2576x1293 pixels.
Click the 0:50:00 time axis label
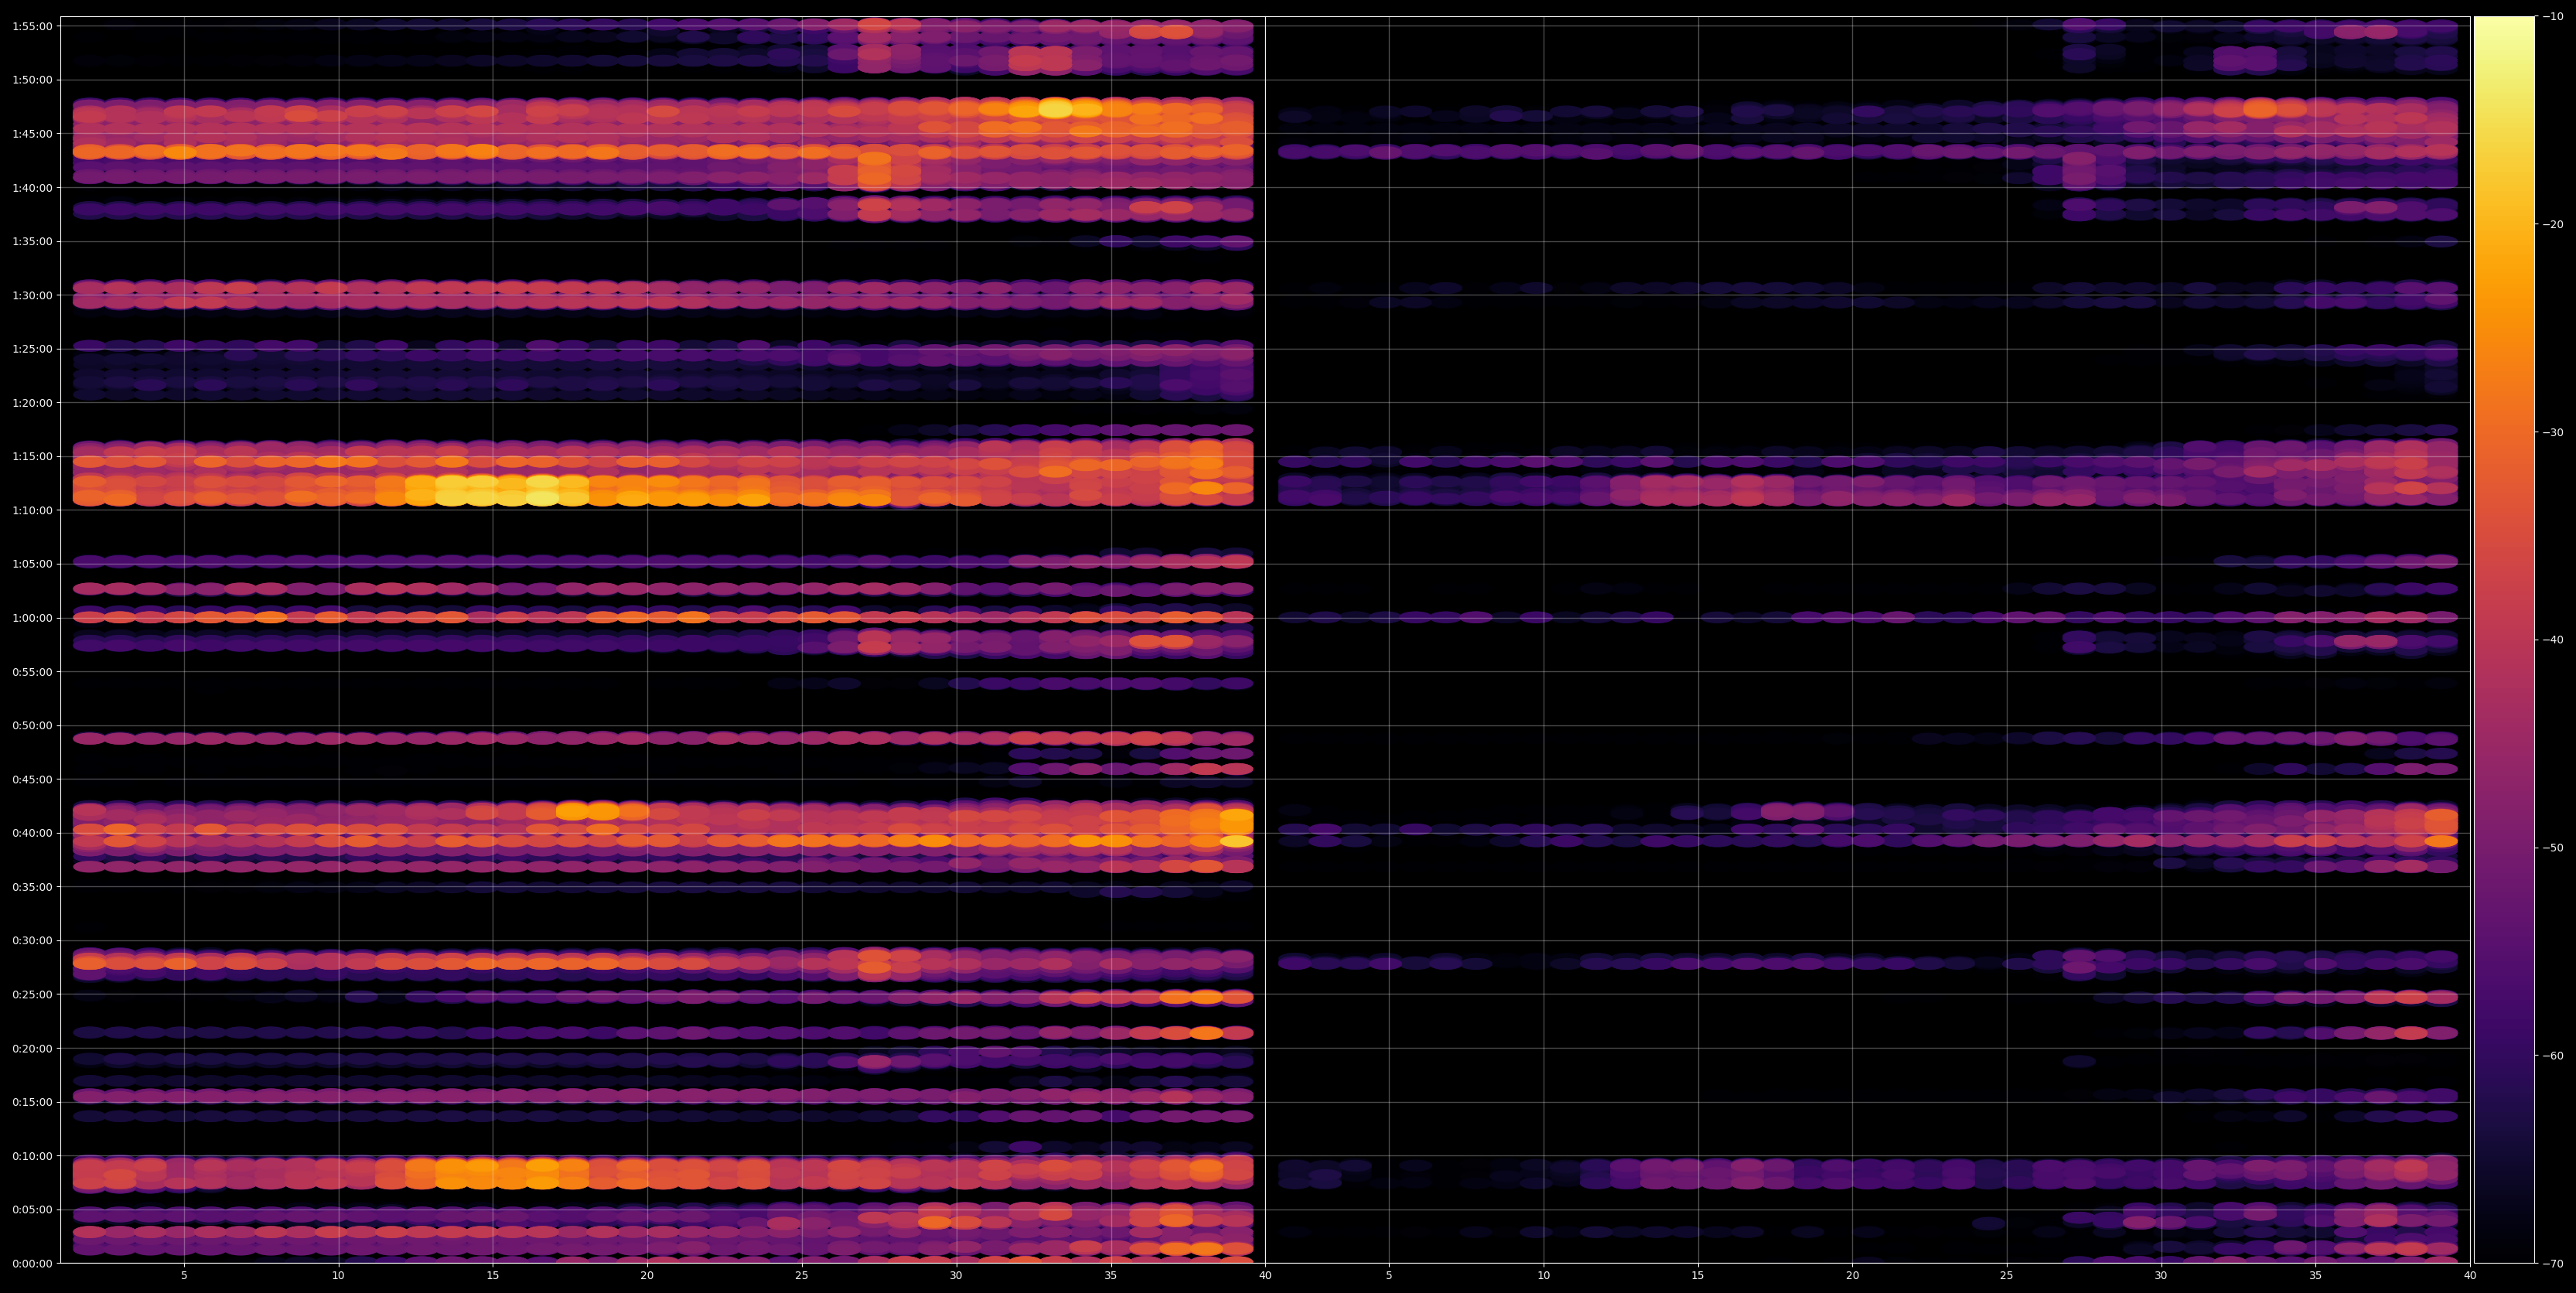pyautogui.click(x=32, y=726)
